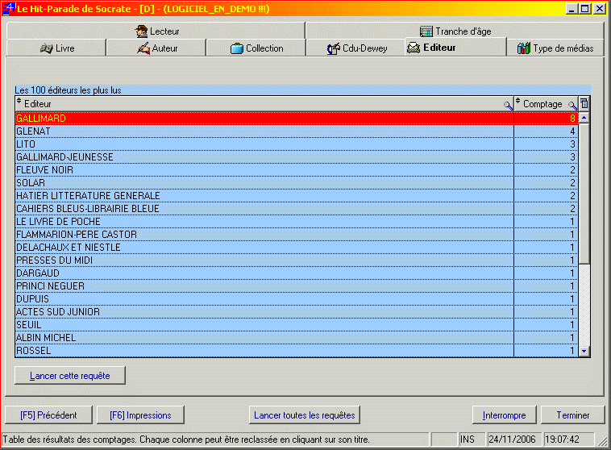Select the FLEUVE NOIR row
This screenshot has width=611, height=450.
click(x=296, y=169)
